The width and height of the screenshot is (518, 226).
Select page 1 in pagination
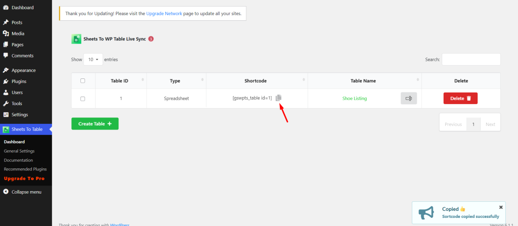pos(473,124)
